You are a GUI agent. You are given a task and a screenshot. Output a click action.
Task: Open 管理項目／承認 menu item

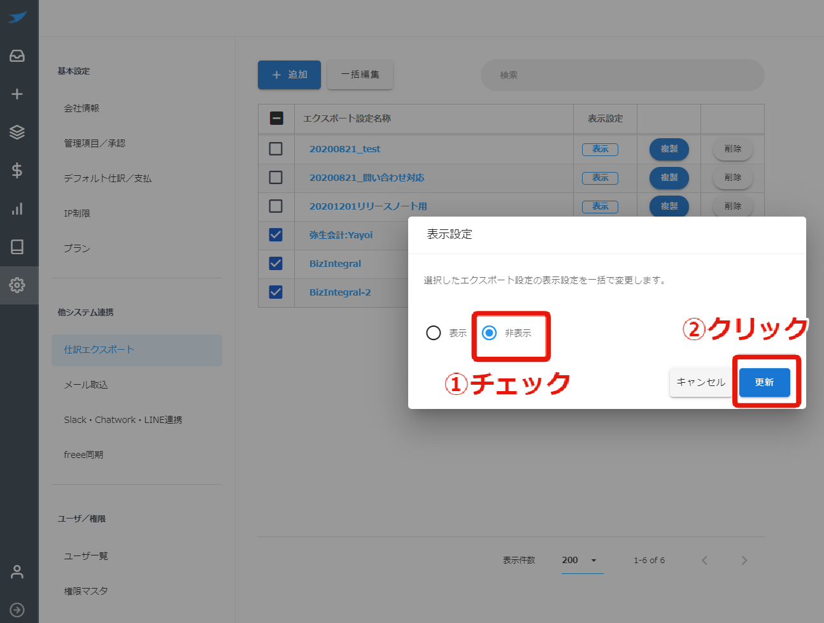point(94,143)
